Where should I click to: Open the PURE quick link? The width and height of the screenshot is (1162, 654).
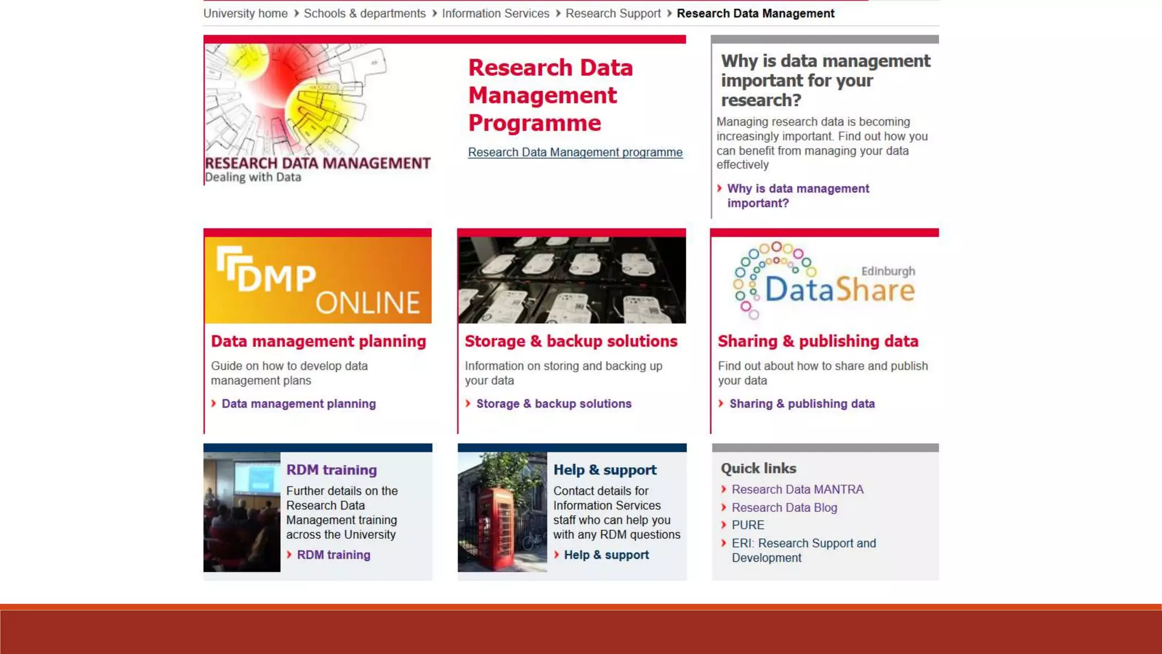coord(747,525)
